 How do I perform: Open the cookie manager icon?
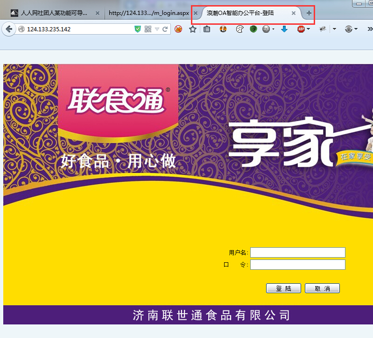point(239,29)
